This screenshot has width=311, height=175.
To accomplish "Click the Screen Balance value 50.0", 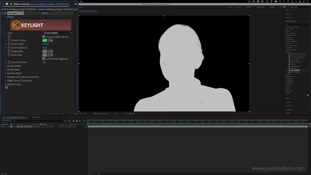I will 45,48.
